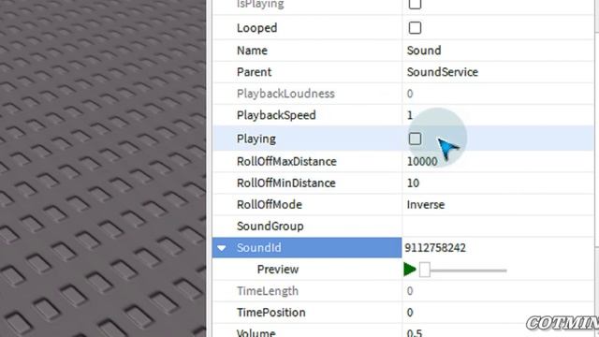Edit the RollOffMaxDistance value 10000
Viewport: 599px width, 337px height.
pyautogui.click(x=422, y=161)
